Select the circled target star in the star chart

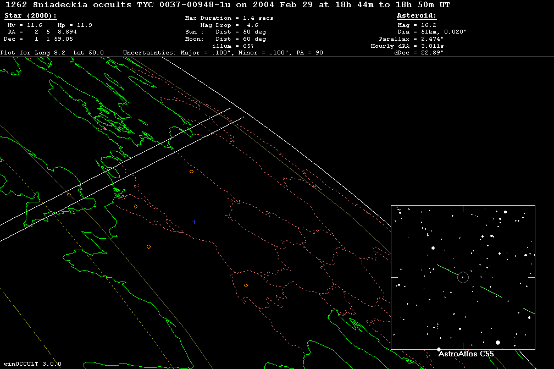click(463, 278)
